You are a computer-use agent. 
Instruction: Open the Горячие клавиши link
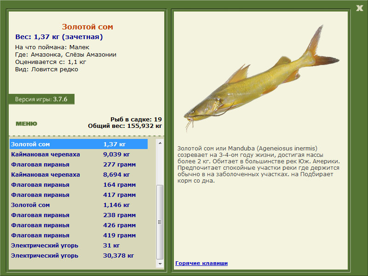pos(201,263)
